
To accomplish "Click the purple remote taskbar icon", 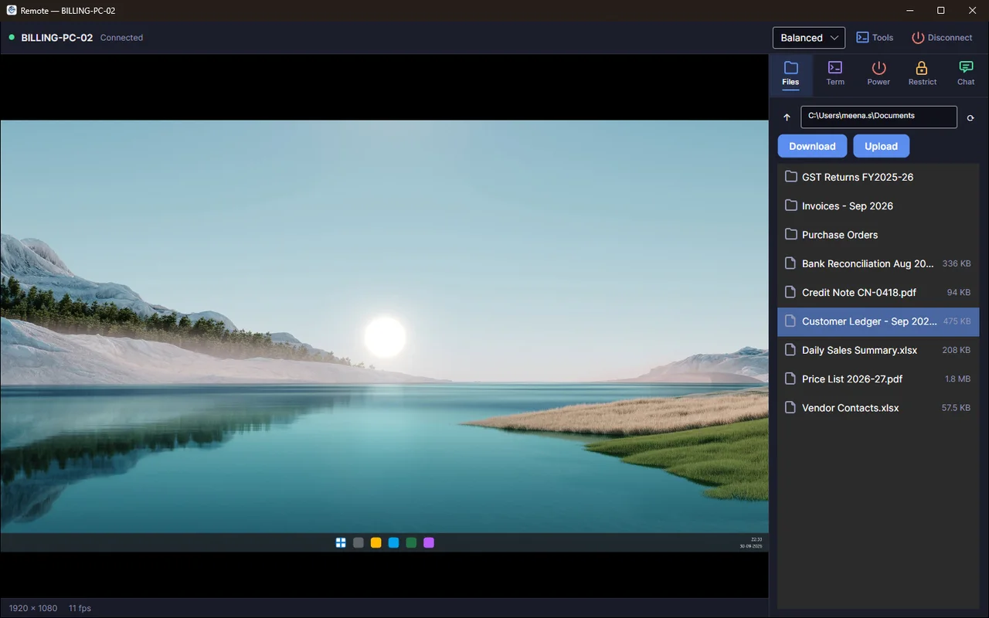I will [429, 542].
